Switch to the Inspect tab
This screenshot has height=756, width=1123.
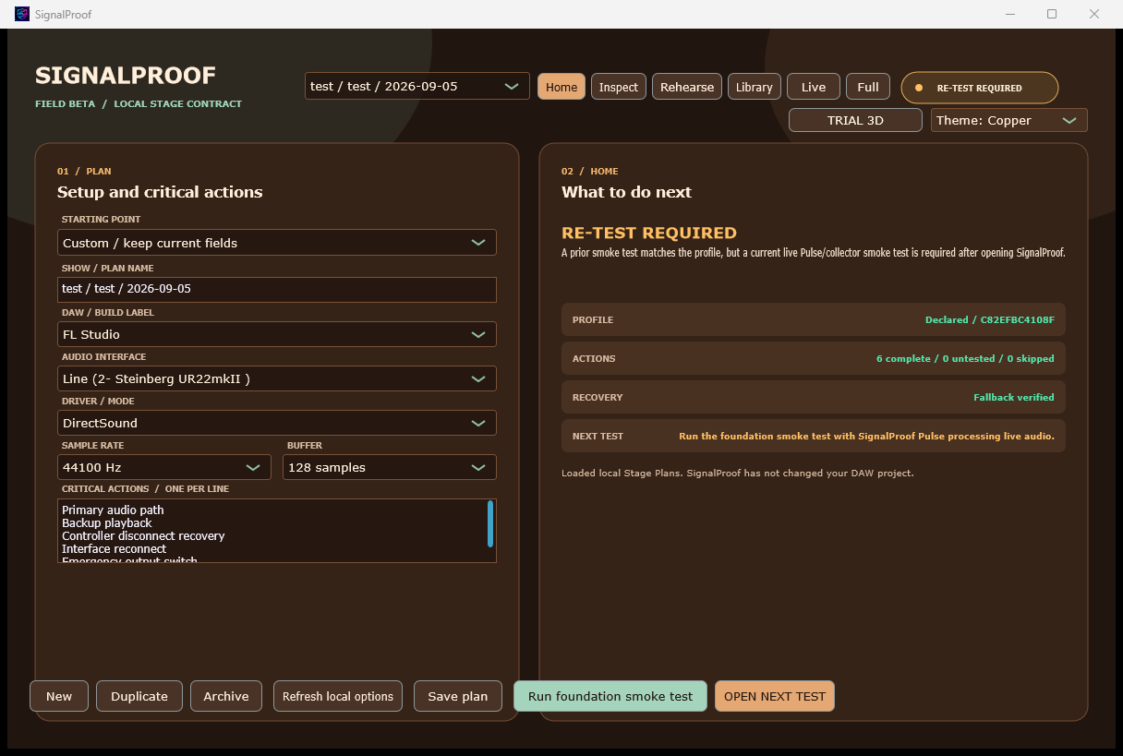[619, 87]
